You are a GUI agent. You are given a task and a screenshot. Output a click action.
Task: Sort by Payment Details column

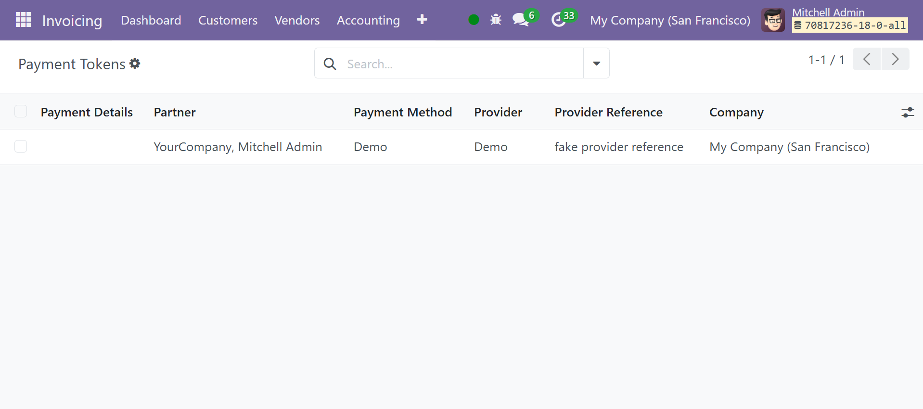tap(87, 112)
